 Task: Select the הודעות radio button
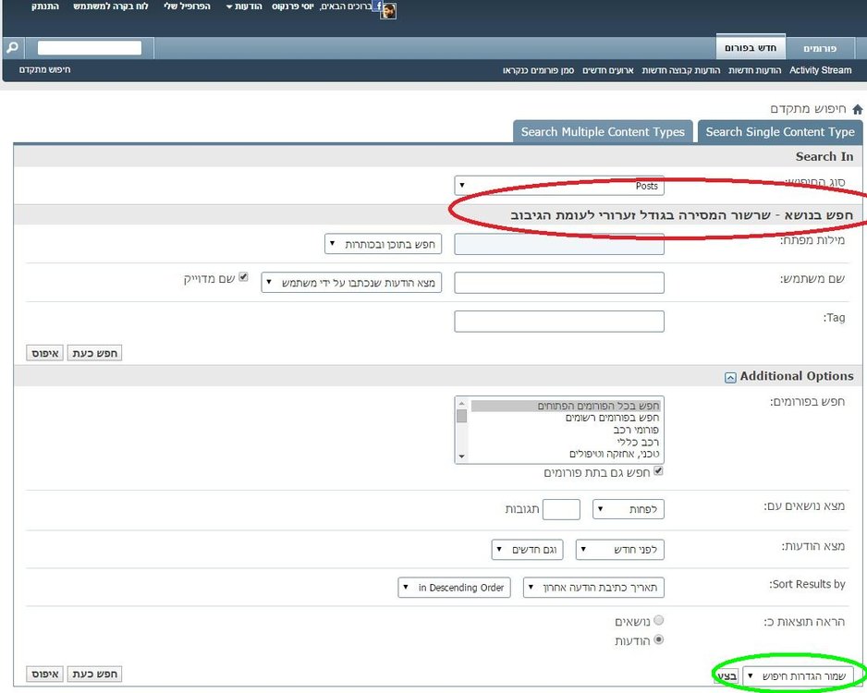tap(658, 639)
